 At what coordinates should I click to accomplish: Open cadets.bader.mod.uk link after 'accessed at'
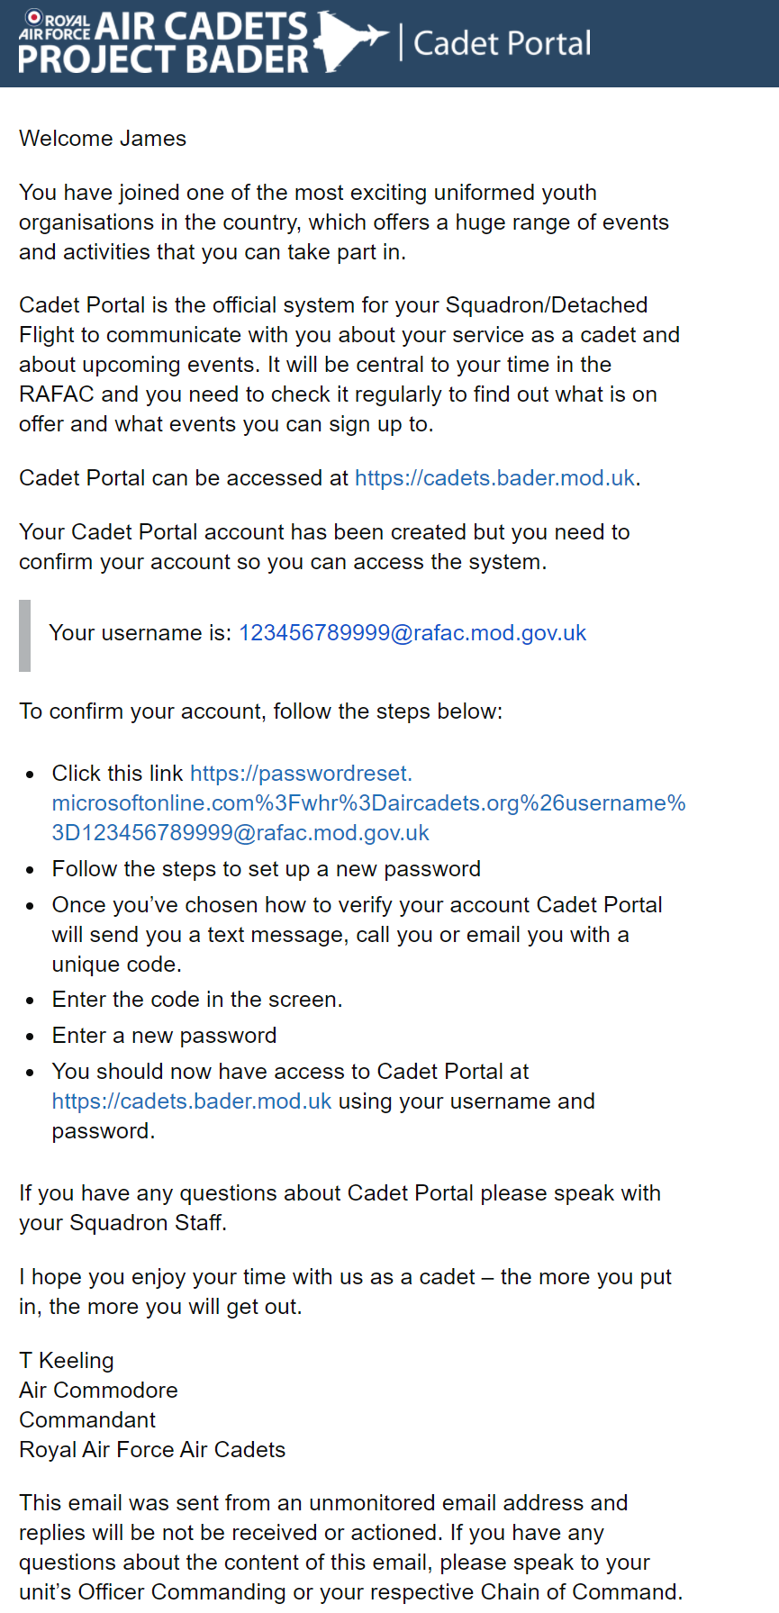tap(494, 478)
